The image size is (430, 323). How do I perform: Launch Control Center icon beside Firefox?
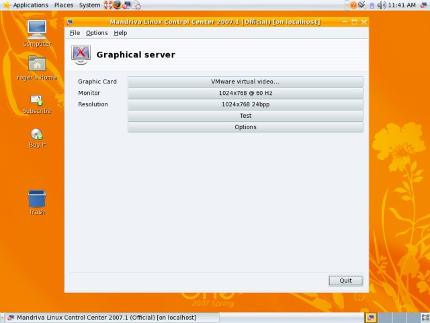coord(126,5)
